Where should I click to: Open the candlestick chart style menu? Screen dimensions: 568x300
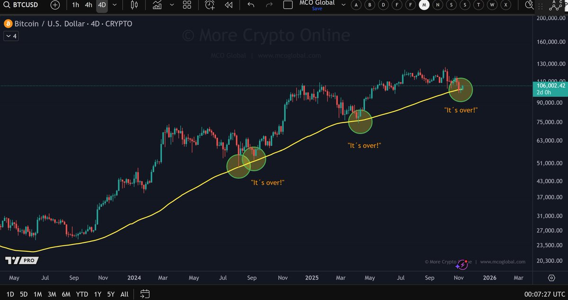coord(134,5)
